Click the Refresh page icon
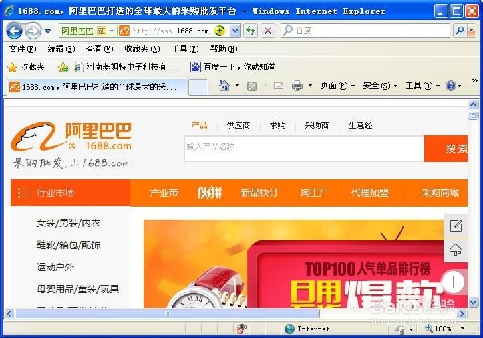Image resolution: width=483 pixels, height=338 pixels. pos(251,31)
